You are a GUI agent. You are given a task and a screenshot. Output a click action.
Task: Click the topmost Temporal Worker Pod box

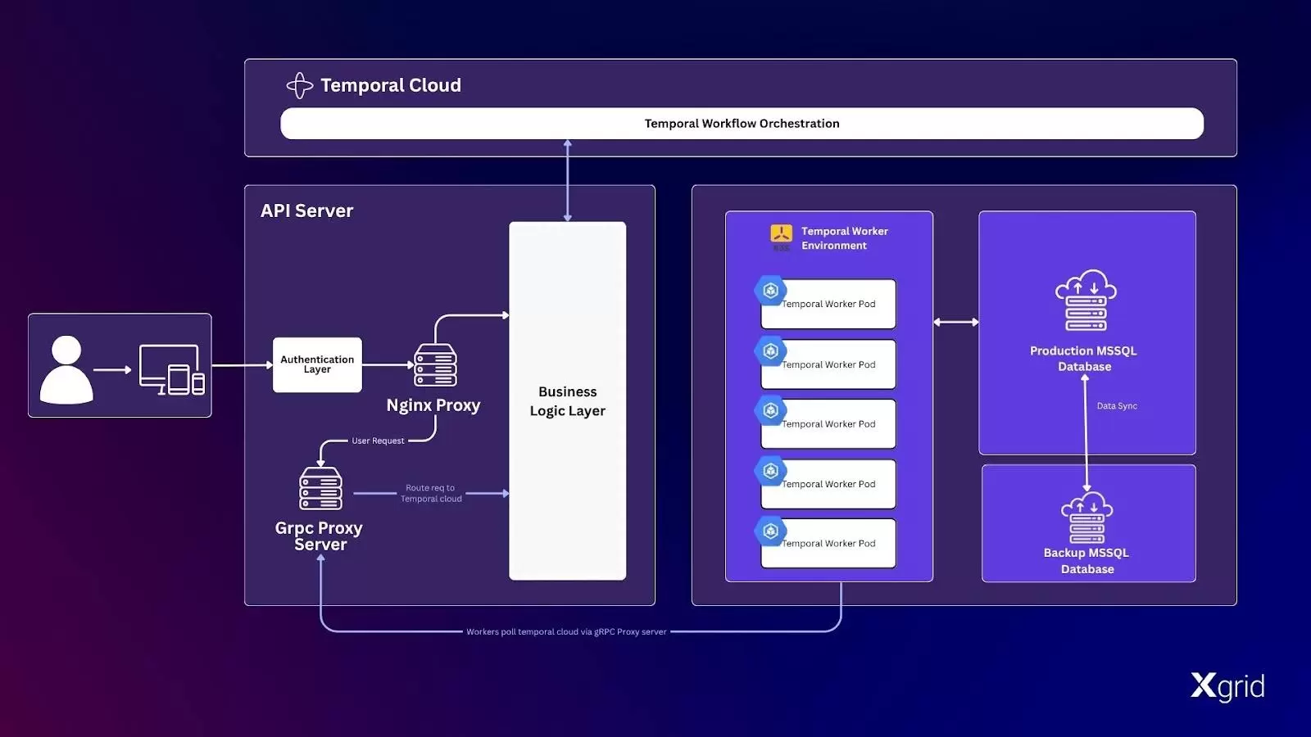828,304
